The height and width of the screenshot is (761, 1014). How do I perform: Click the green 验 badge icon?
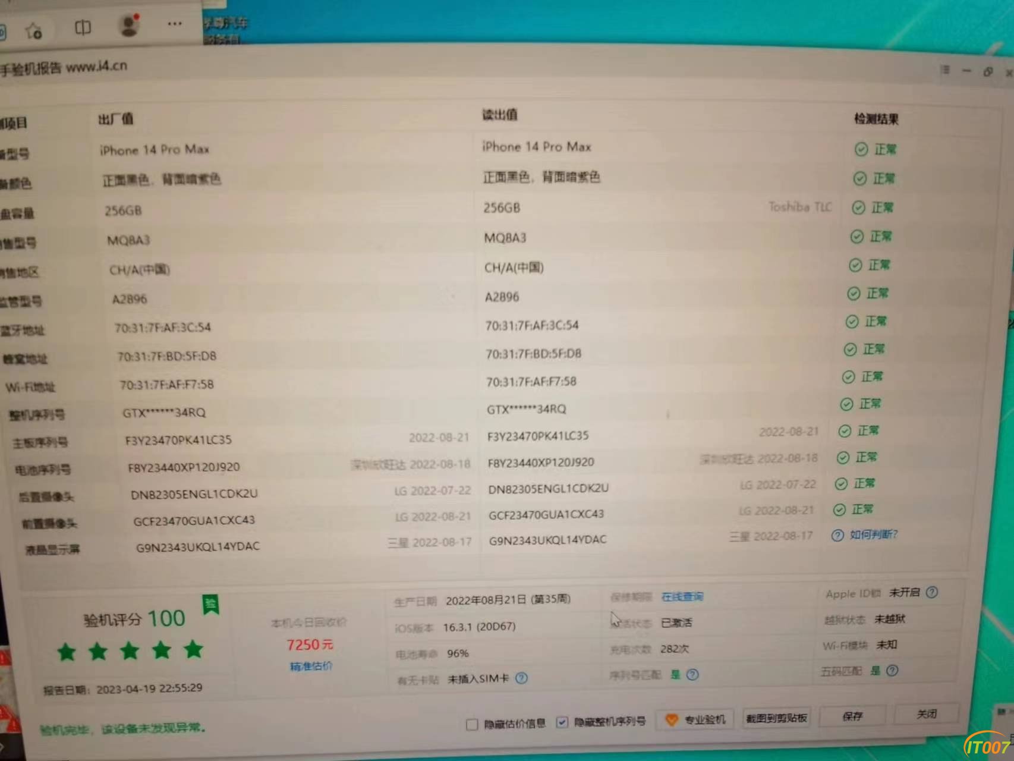[x=210, y=605]
